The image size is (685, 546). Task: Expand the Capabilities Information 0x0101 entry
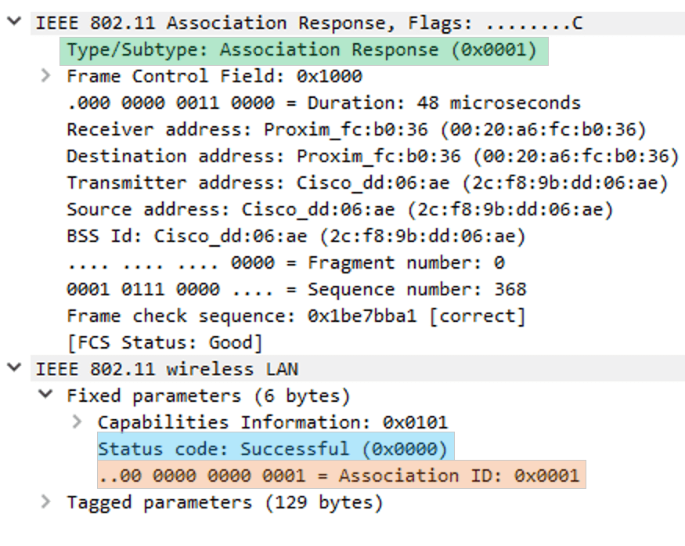[x=77, y=421]
